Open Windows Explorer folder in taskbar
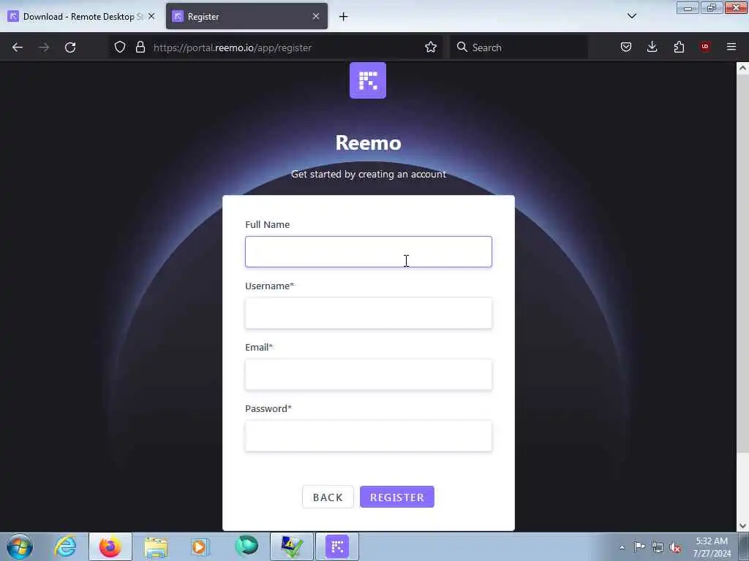 pos(156,546)
